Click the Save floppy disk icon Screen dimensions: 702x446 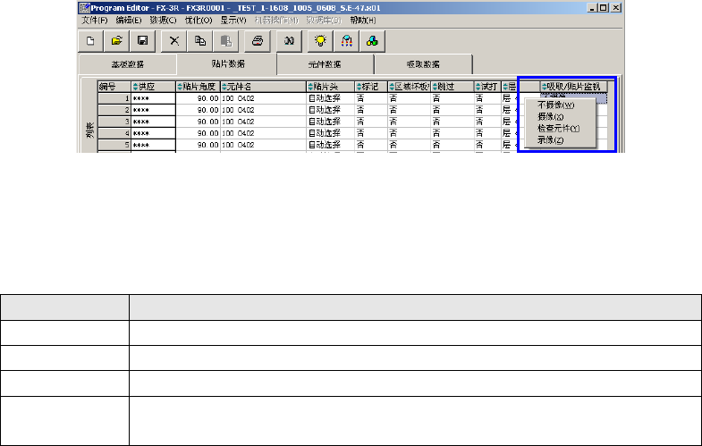click(141, 40)
